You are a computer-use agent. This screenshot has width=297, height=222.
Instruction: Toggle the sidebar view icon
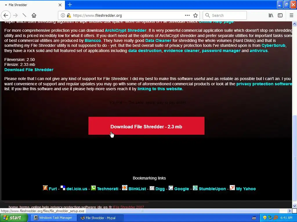coord(280,15)
